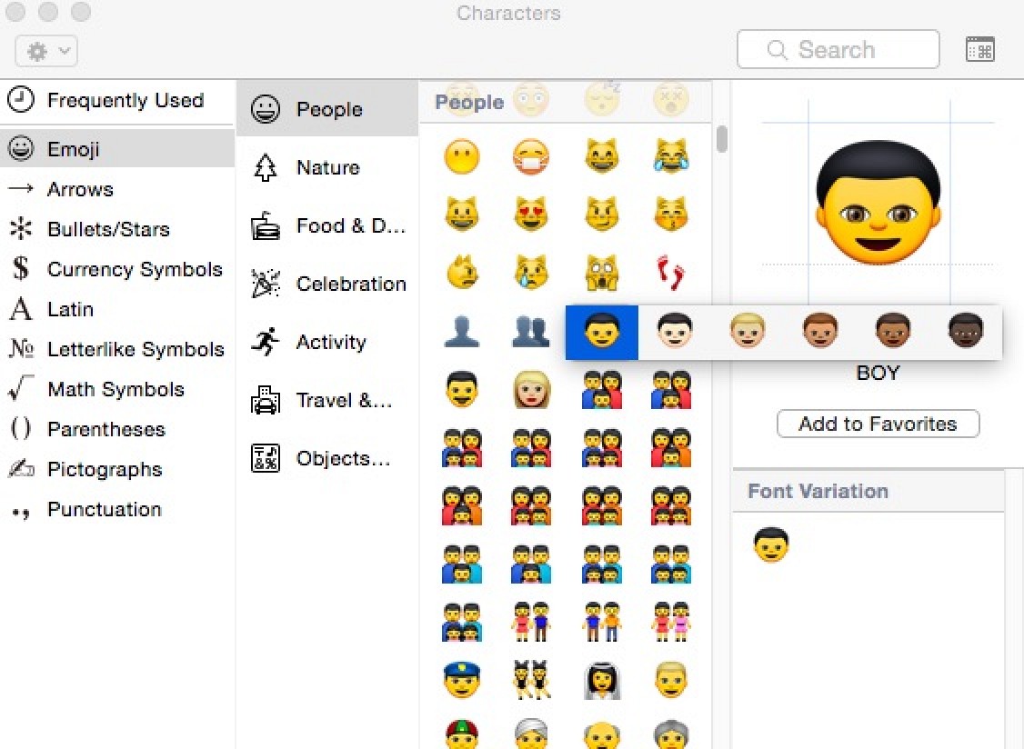Pick the darkest skin tone boy
The width and height of the screenshot is (1024, 749).
[965, 332]
